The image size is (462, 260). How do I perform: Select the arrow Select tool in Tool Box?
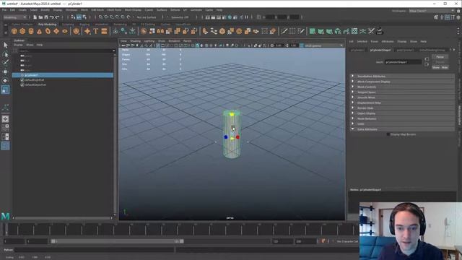tap(5, 45)
